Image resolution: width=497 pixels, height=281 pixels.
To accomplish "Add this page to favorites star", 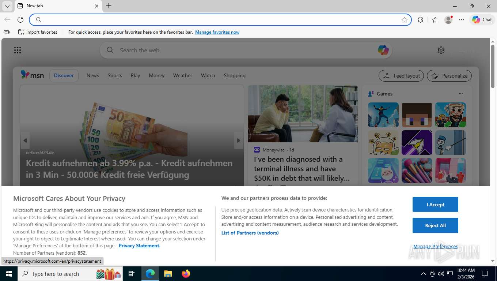I will [405, 20].
